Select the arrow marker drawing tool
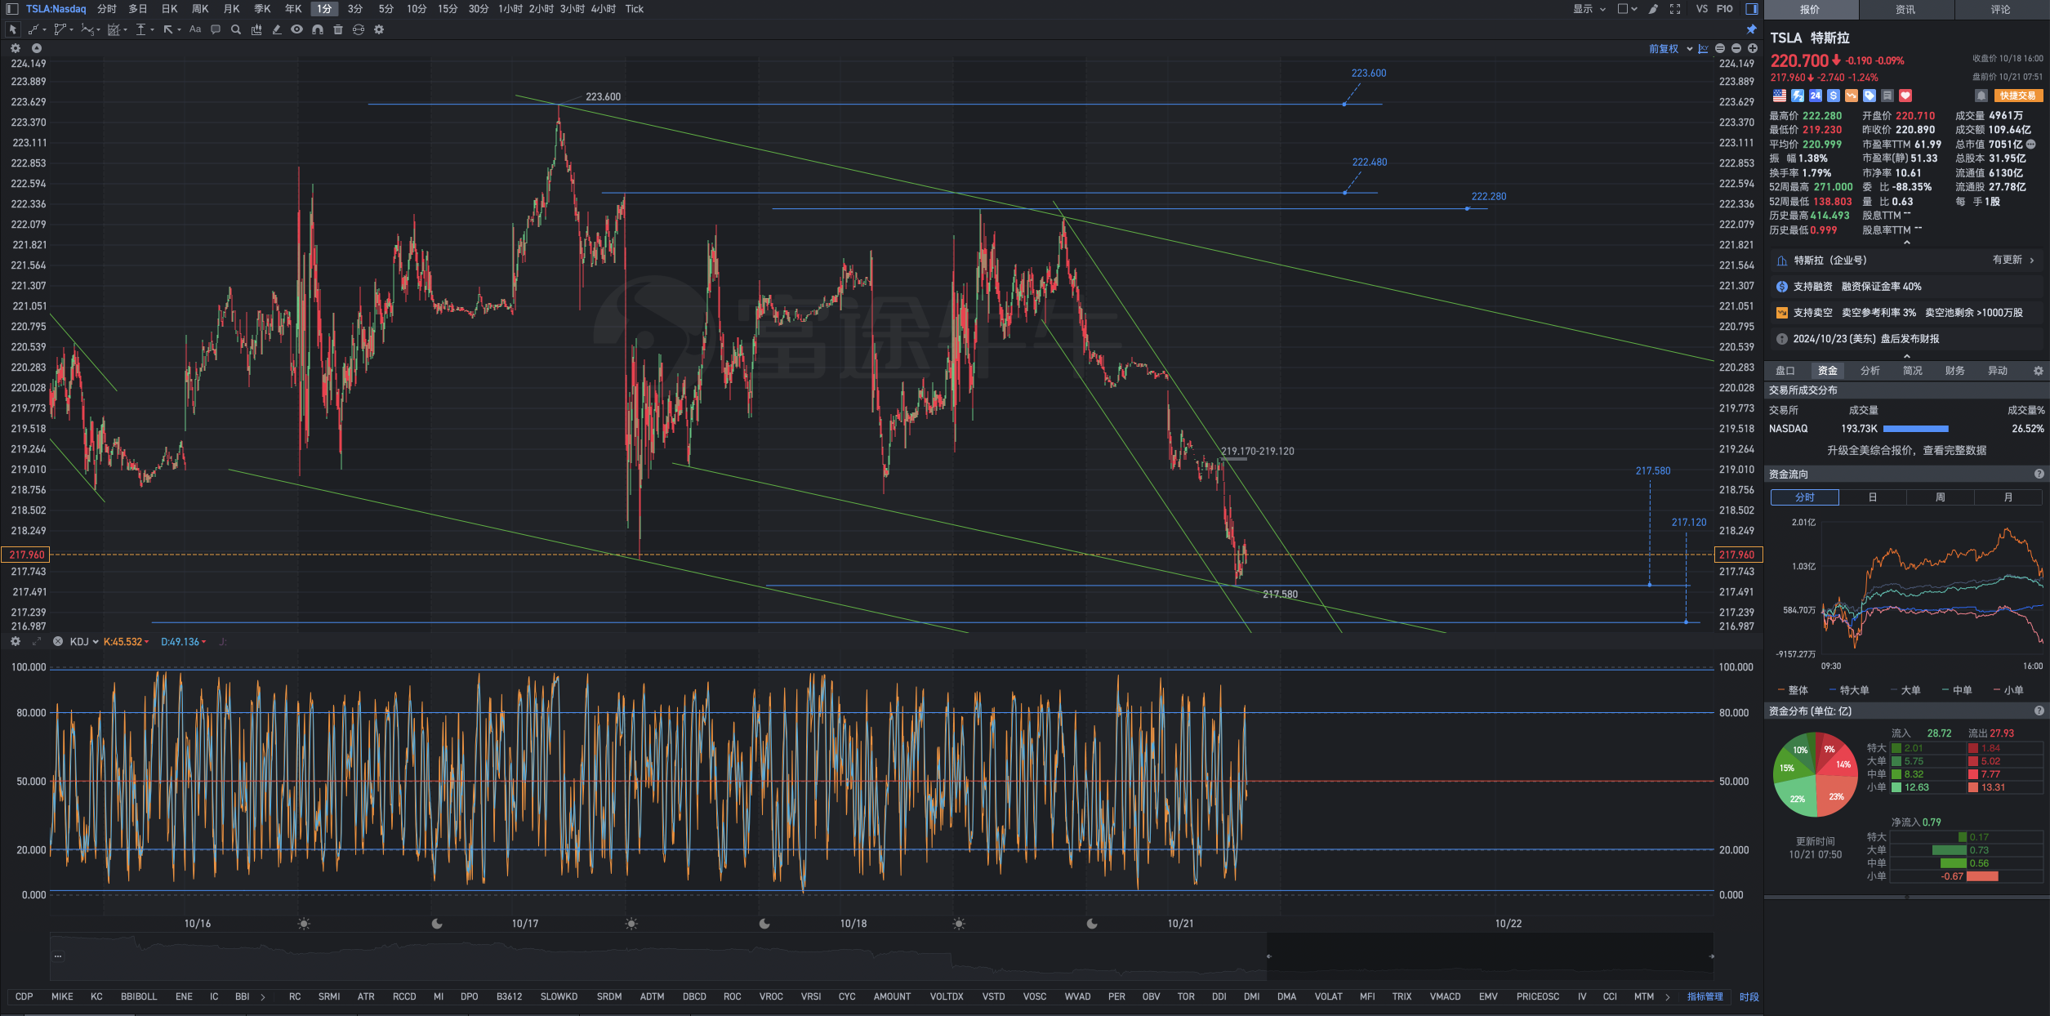Screen dimensions: 2050x1016 pos(168,29)
